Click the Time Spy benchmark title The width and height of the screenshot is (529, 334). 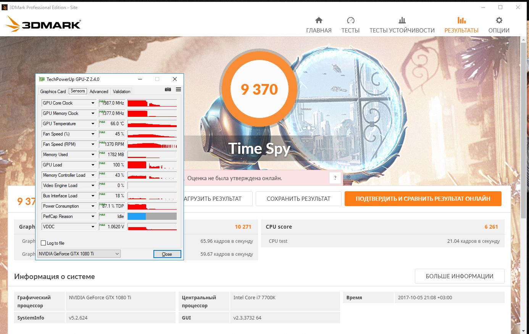pyautogui.click(x=260, y=148)
